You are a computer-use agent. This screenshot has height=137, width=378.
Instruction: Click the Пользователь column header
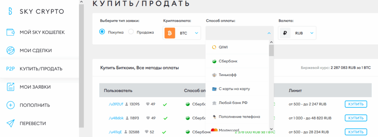point(118,91)
